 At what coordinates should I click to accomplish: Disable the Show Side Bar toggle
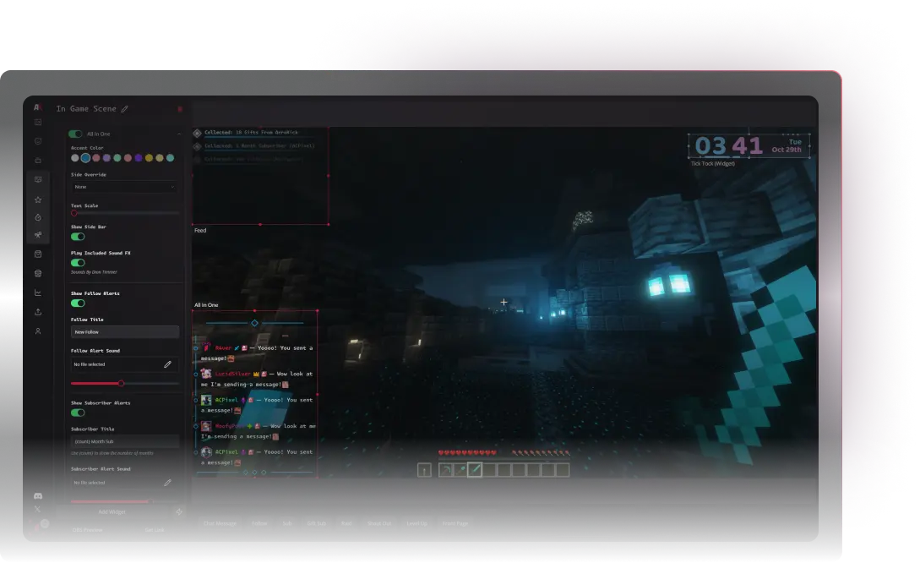tap(78, 237)
